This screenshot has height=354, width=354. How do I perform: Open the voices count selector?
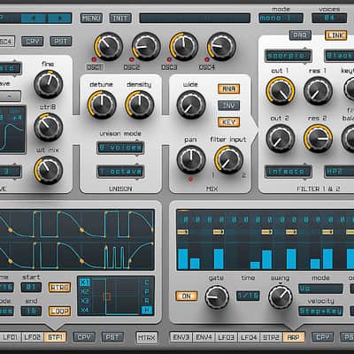point(329,19)
